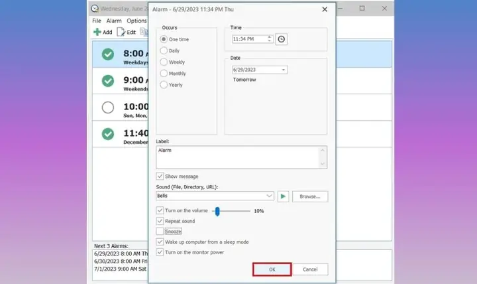Play the selected Bells sound
Viewport: 477px width, 284px height.
point(283,196)
